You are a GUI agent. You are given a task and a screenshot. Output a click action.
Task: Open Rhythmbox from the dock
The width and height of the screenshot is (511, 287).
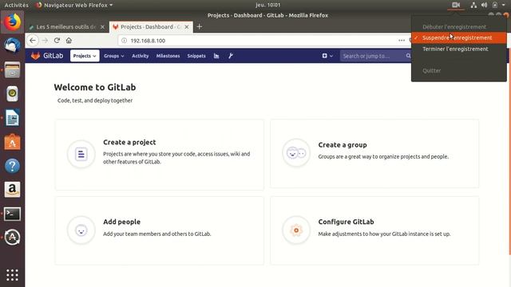(x=13, y=94)
